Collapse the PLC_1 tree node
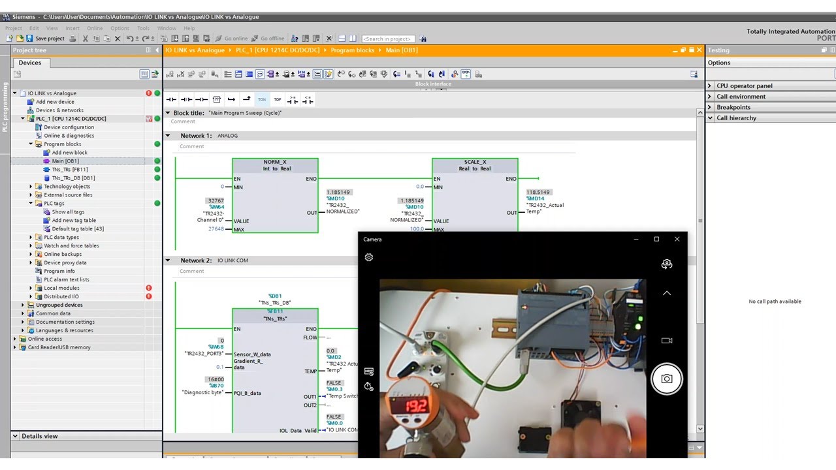 pyautogui.click(x=23, y=119)
